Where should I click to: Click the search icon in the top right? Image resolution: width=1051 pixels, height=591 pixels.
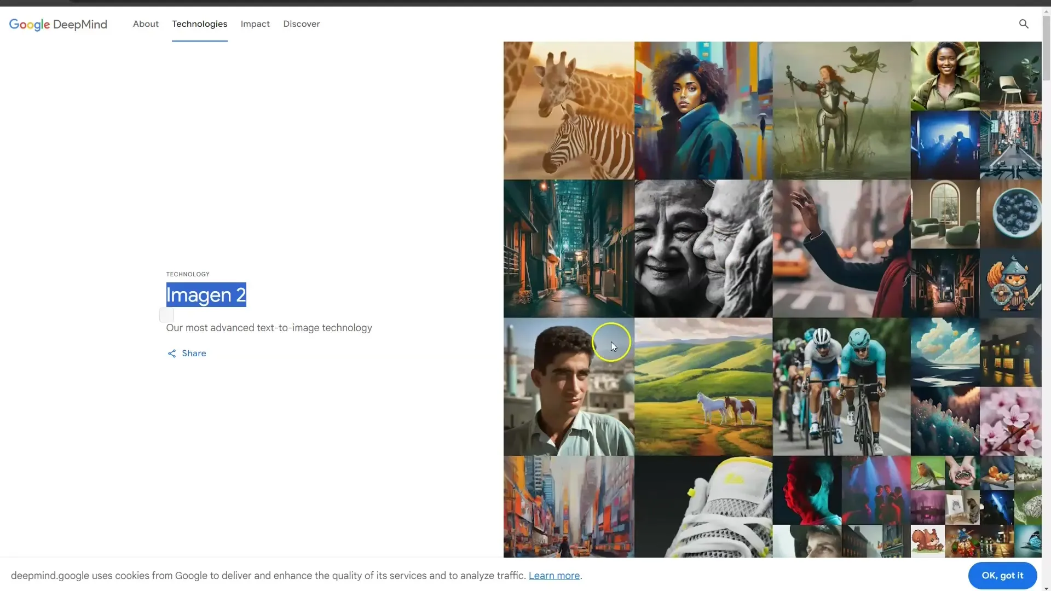point(1024,24)
